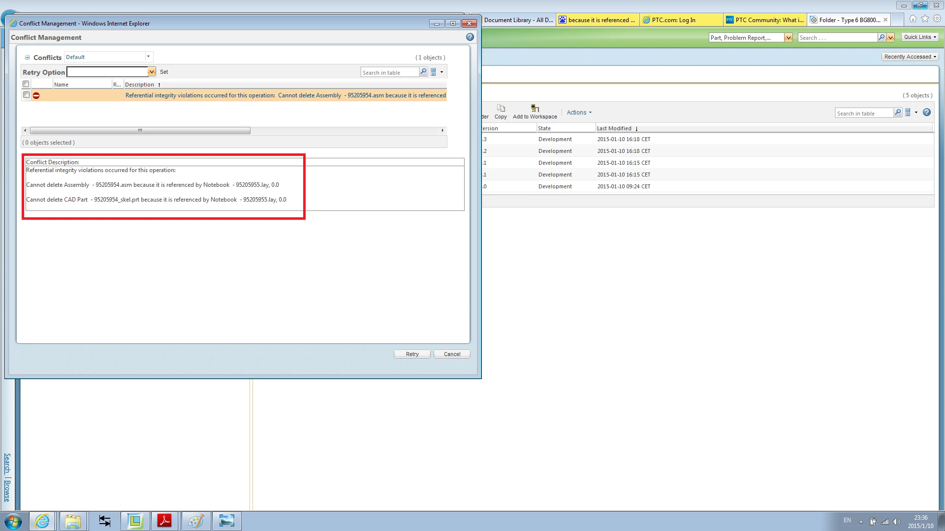
Task: Open the Conflicts table view options icon
Action: [434, 72]
